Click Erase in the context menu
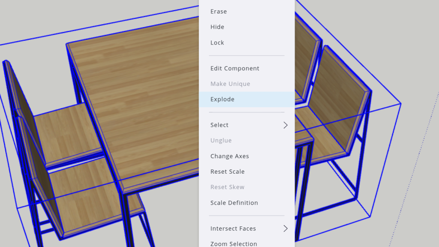Image resolution: width=439 pixels, height=247 pixels. pos(219,12)
